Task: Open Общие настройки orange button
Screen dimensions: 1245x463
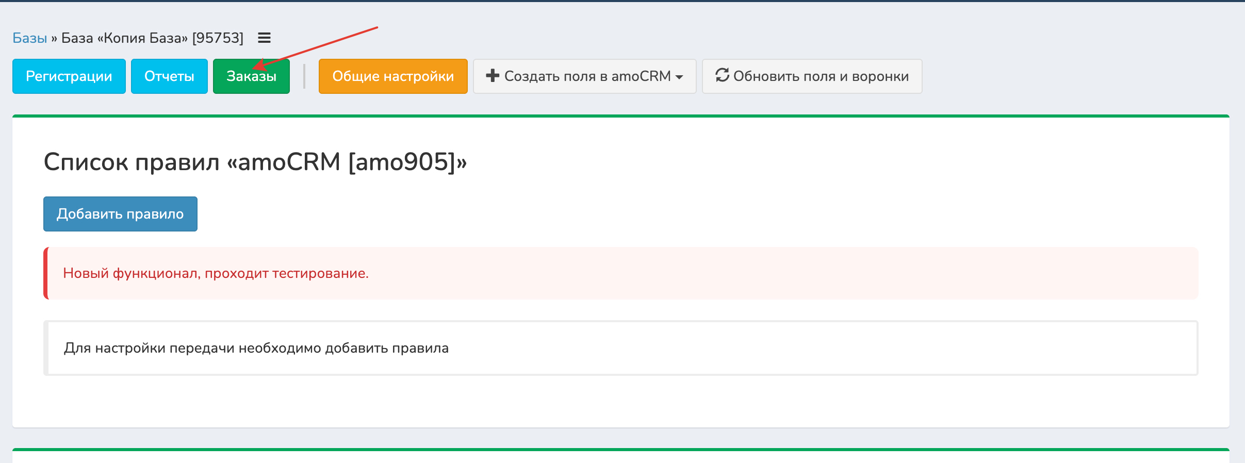Action: click(x=393, y=76)
